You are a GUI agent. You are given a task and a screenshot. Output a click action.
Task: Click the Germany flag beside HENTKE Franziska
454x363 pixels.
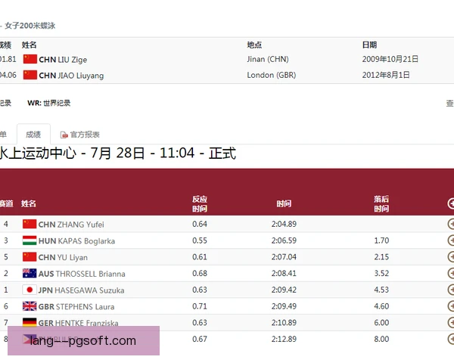point(30,322)
